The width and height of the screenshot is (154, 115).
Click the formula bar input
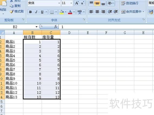tap(106, 27)
